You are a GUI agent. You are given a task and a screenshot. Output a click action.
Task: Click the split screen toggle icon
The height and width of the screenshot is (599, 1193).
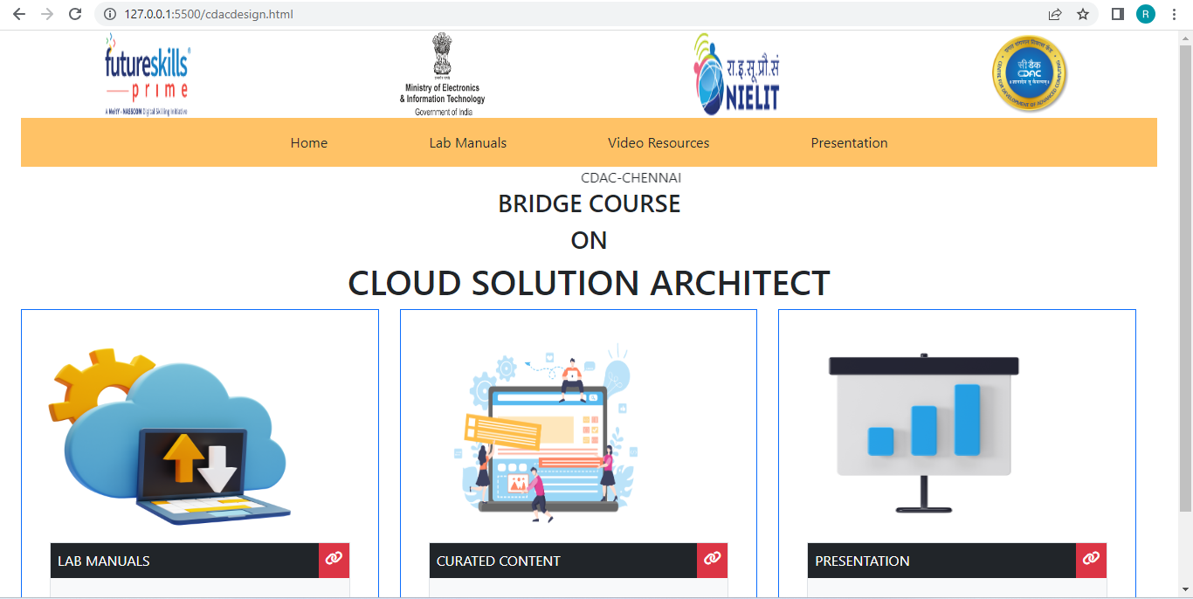point(1117,14)
